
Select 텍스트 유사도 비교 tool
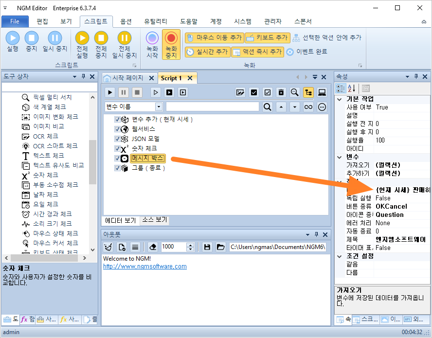click(58, 165)
